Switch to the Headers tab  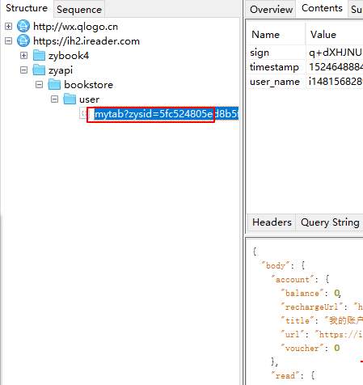[272, 222]
